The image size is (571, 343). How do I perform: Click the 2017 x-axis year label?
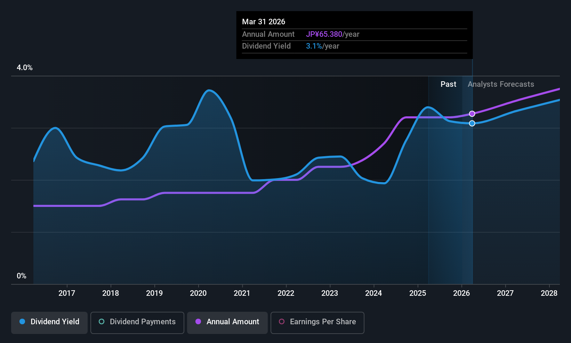click(67, 293)
